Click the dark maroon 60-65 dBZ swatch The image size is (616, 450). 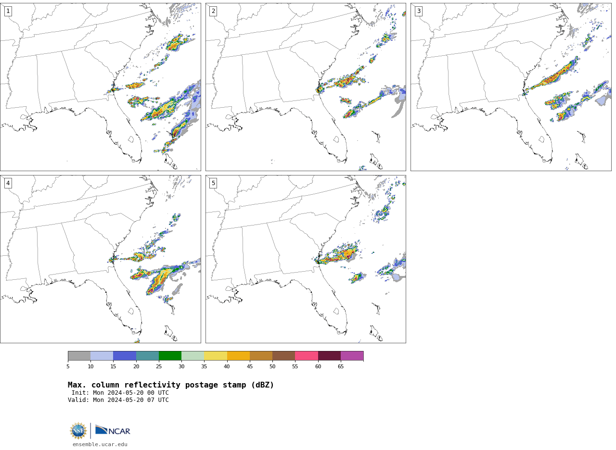(x=329, y=356)
